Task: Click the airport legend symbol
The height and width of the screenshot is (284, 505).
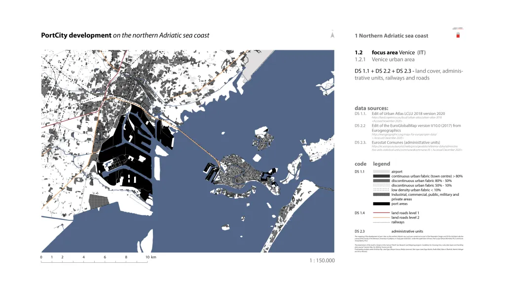Action: (381, 172)
